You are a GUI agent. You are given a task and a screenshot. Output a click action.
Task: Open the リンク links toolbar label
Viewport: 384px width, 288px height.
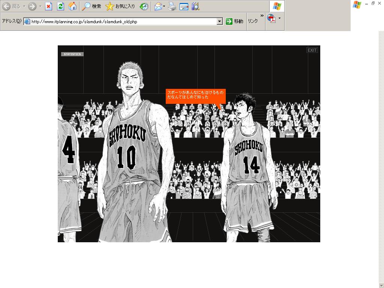click(x=253, y=21)
